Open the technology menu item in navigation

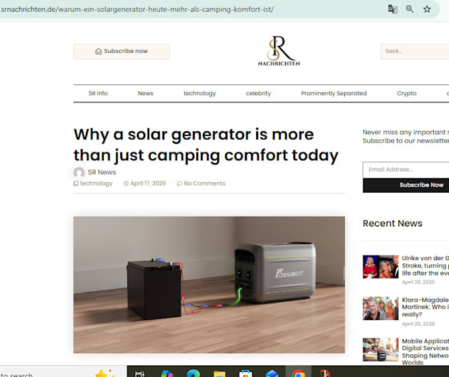(199, 93)
